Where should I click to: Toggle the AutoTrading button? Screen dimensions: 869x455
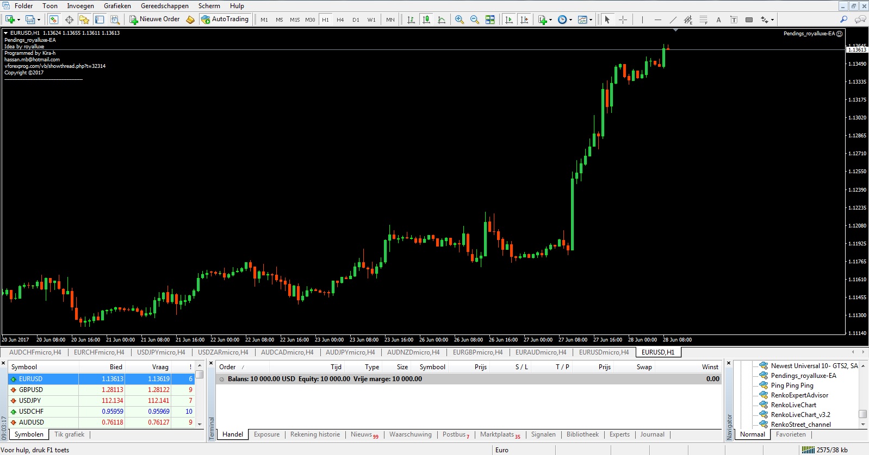[x=225, y=19]
